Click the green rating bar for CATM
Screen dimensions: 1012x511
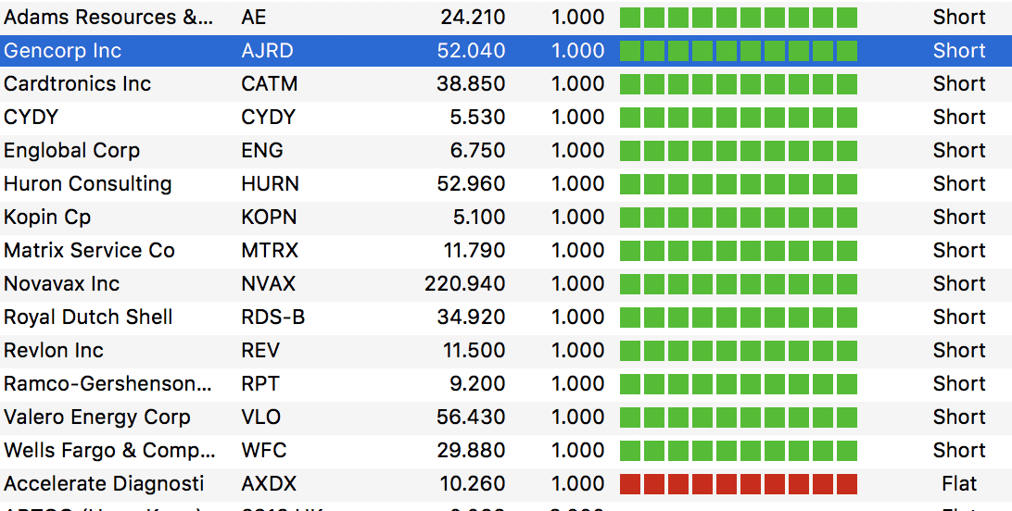click(739, 83)
